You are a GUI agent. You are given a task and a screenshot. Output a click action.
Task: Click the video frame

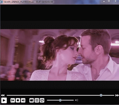click(59, 55)
